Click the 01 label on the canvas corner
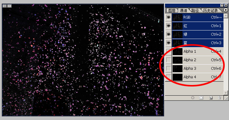This screenshot has width=229, height=120. (x=4, y=6)
